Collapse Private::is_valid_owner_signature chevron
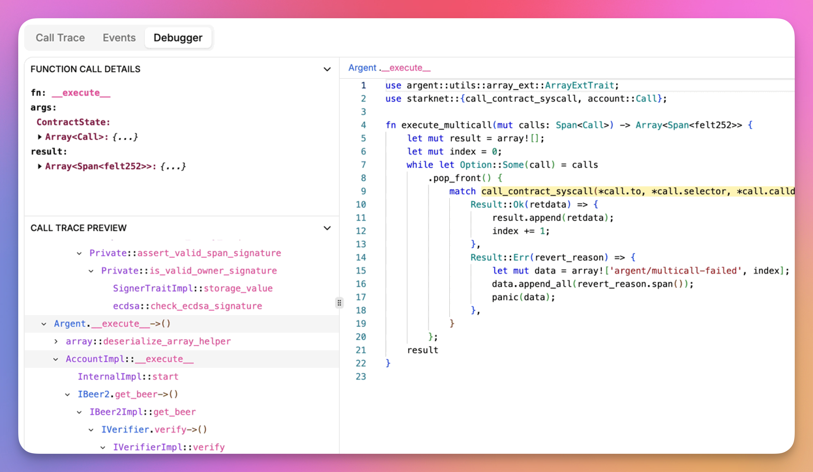The height and width of the screenshot is (472, 813). tap(91, 271)
